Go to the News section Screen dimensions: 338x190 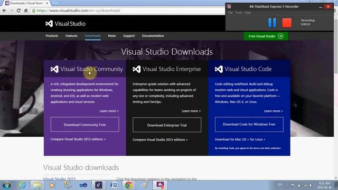tap(112, 36)
